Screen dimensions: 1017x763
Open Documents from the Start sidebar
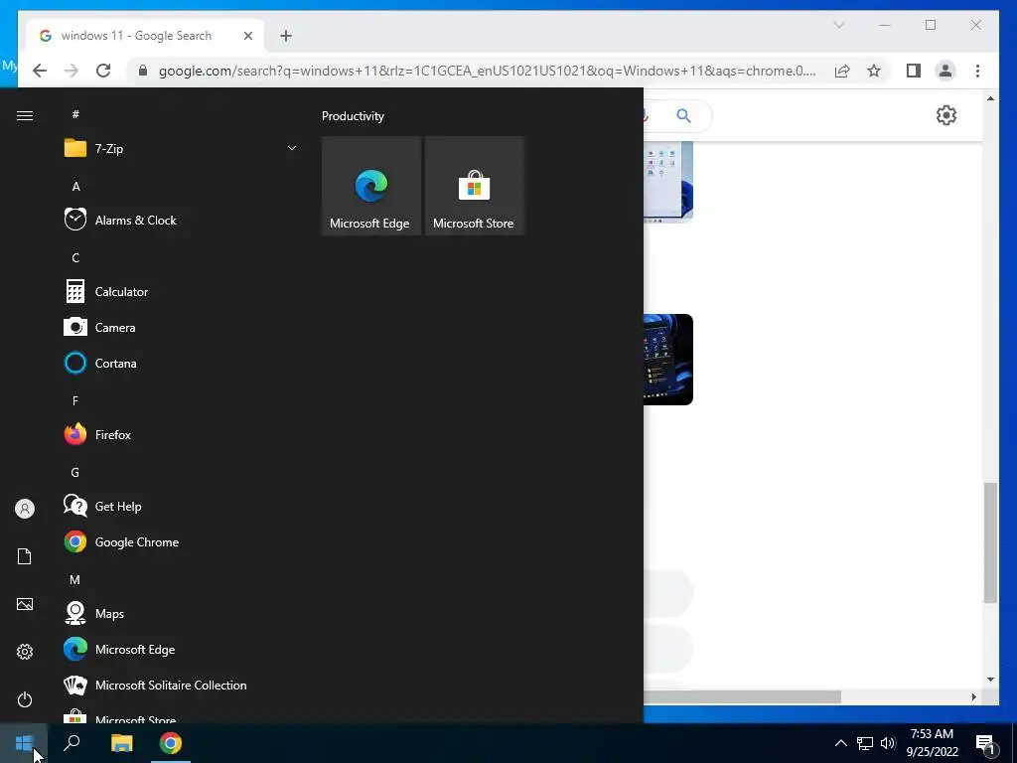click(x=25, y=556)
